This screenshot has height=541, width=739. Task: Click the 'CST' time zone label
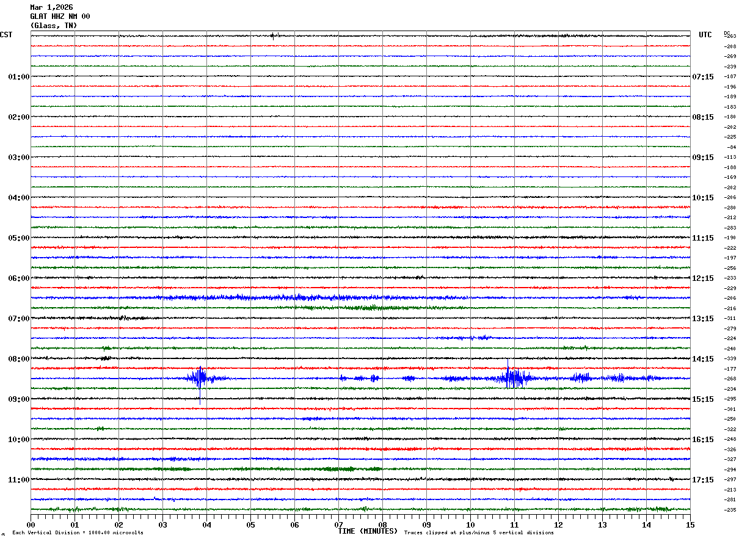point(6,35)
